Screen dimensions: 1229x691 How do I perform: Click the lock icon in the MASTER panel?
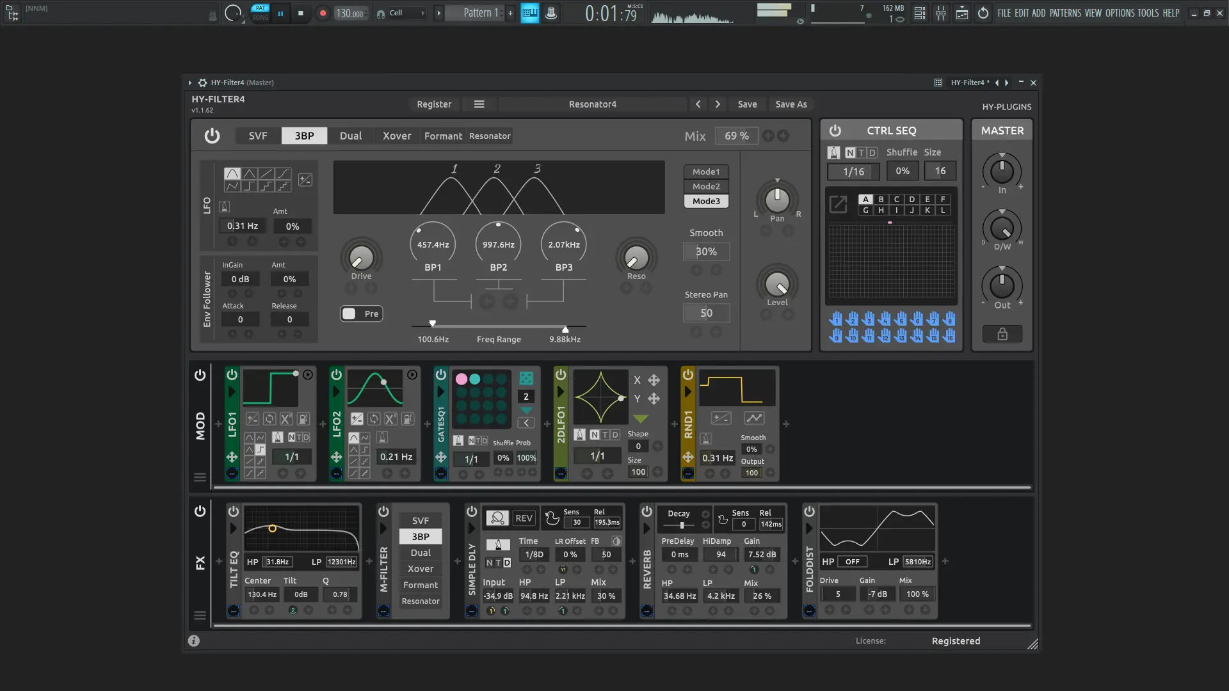[x=1002, y=335]
